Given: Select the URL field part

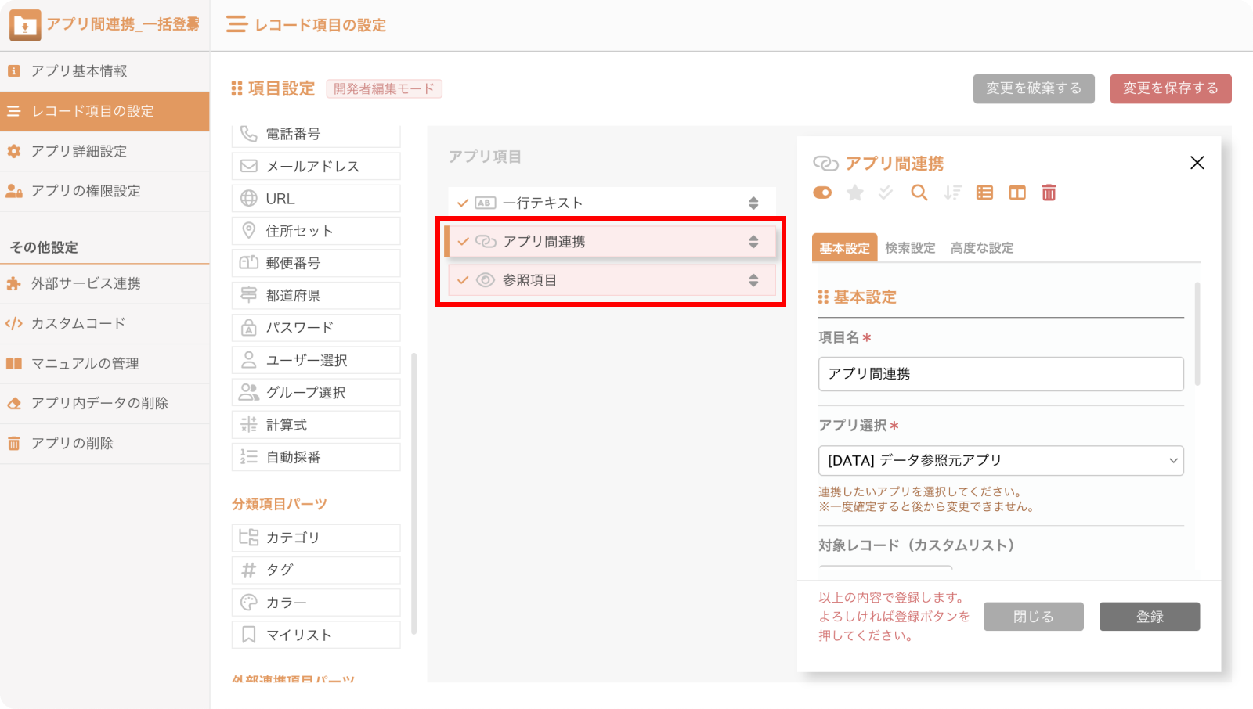Looking at the screenshot, I should [316, 199].
